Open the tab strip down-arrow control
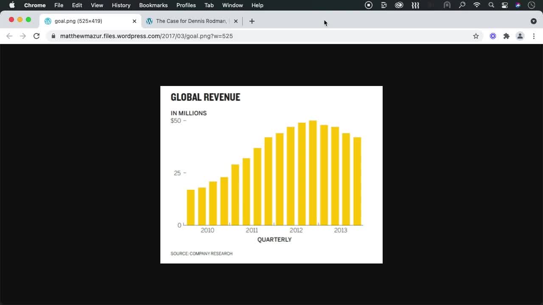This screenshot has height=305, width=543. click(534, 21)
